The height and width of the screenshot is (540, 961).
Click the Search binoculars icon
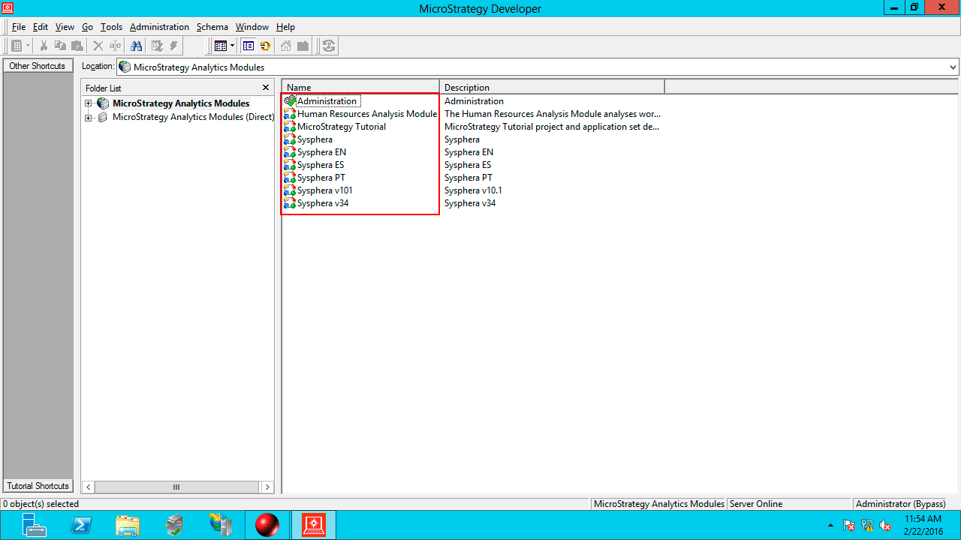tap(136, 46)
